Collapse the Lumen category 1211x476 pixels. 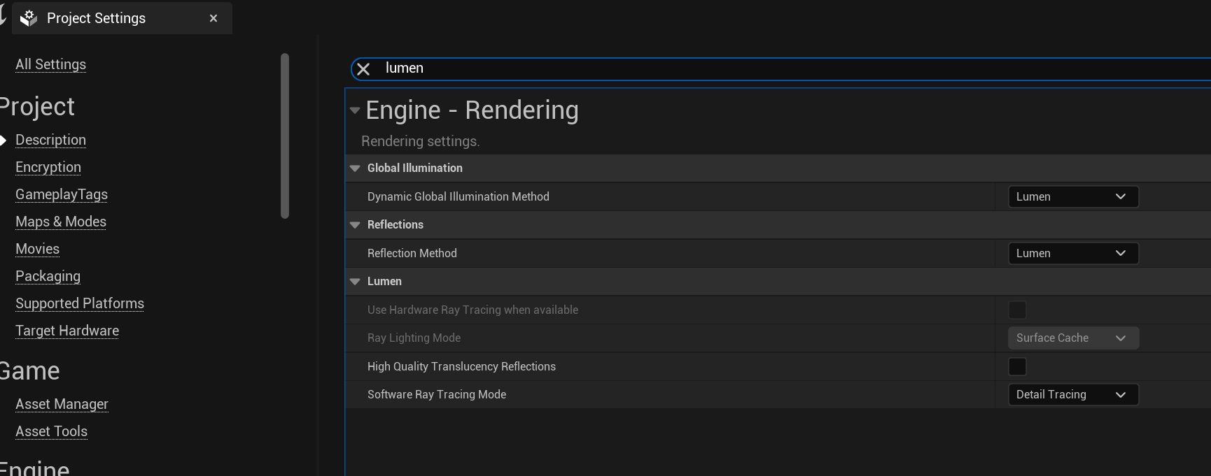tap(355, 282)
